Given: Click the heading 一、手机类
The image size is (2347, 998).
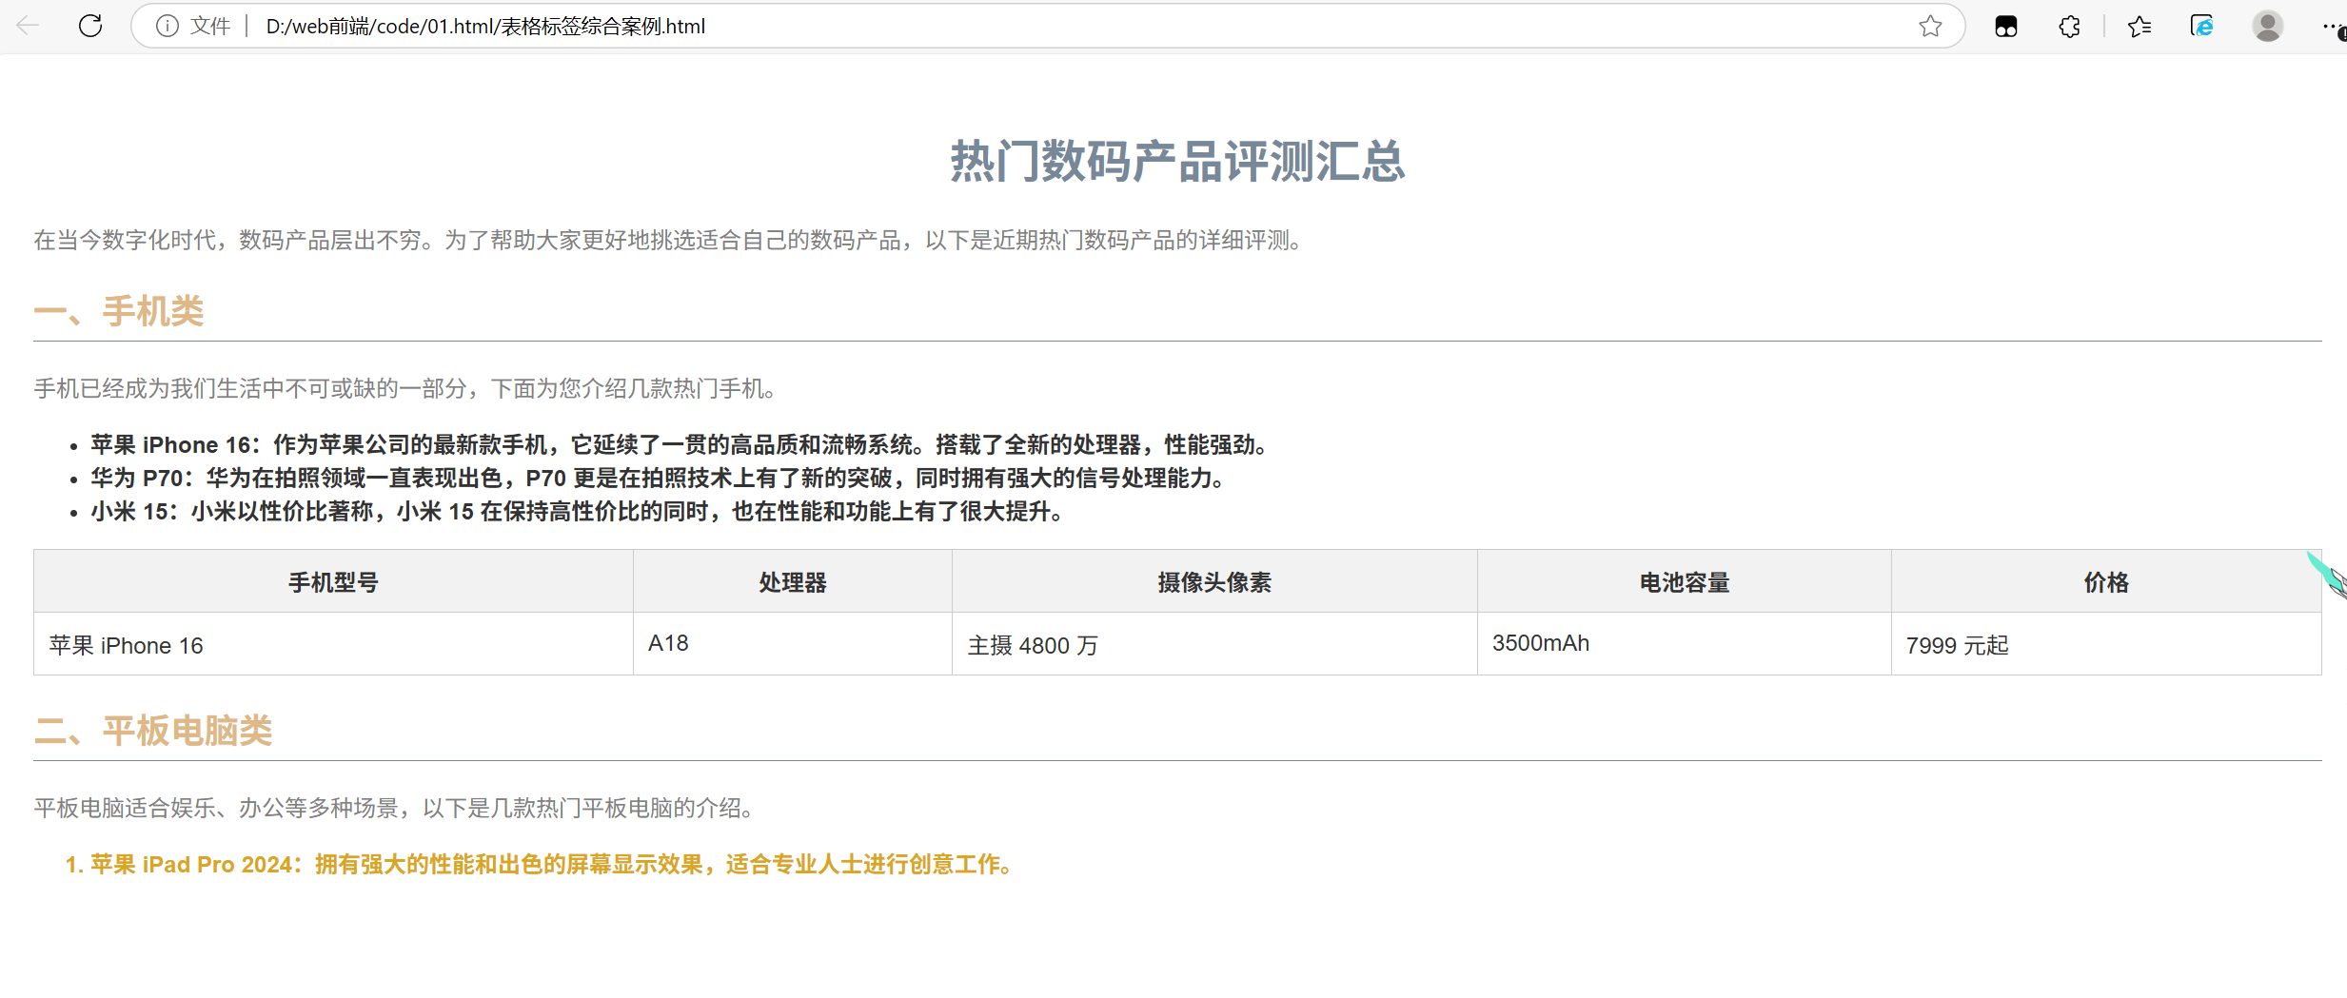Looking at the screenshot, I should [119, 311].
